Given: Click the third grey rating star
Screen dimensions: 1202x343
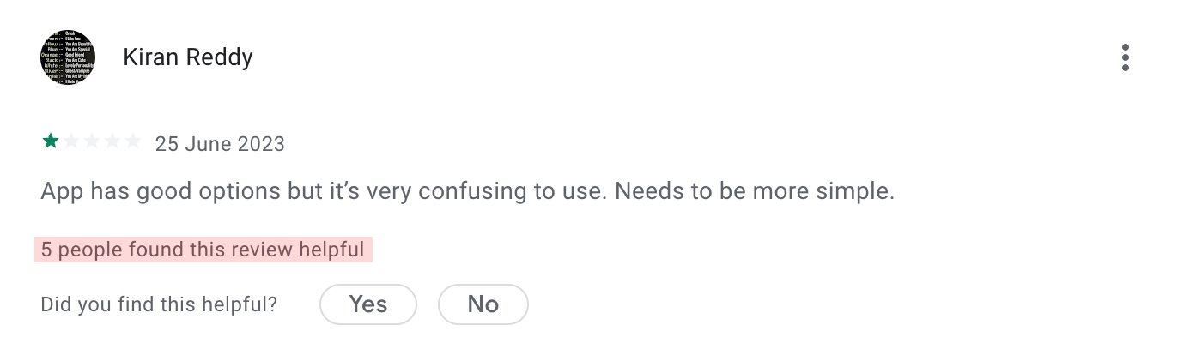Looking at the screenshot, I should coord(92,141).
